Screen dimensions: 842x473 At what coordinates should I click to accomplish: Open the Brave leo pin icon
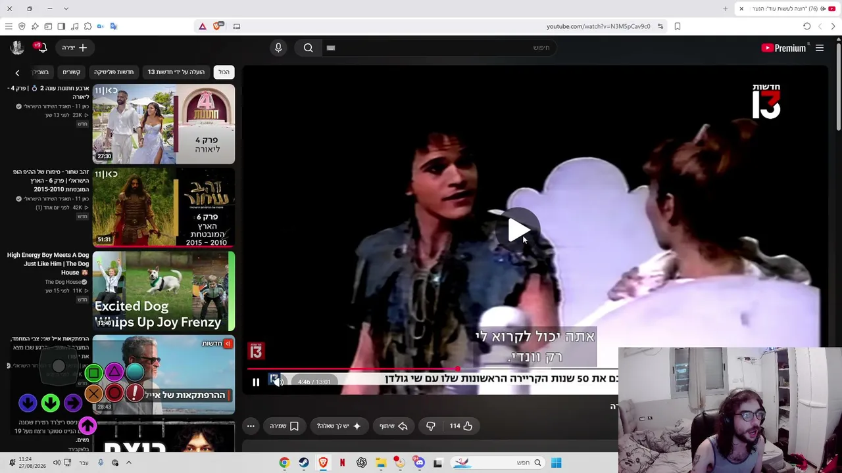(35, 26)
